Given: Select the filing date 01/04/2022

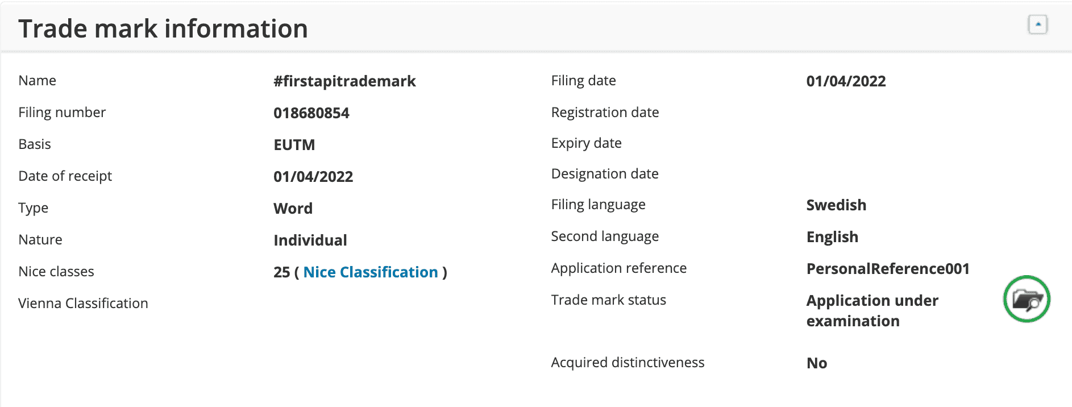Looking at the screenshot, I should point(845,81).
